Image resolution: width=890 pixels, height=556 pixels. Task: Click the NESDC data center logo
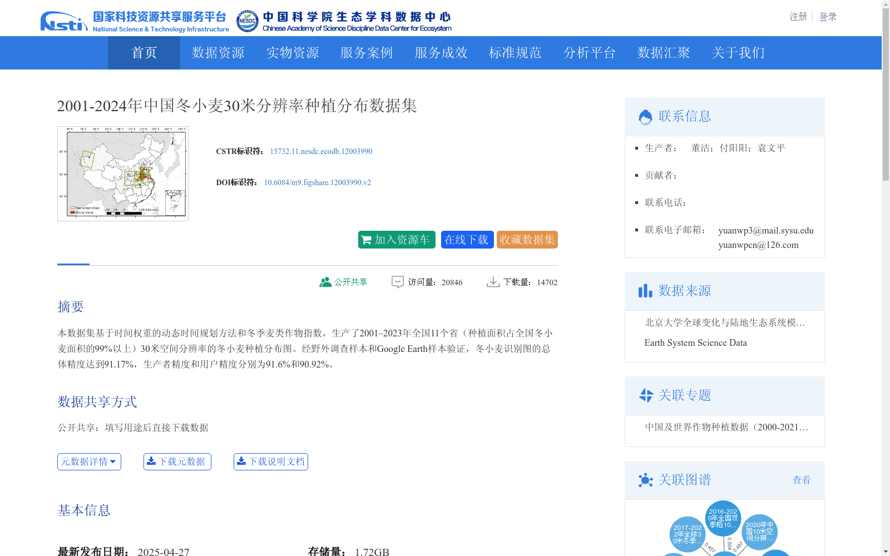(344, 21)
